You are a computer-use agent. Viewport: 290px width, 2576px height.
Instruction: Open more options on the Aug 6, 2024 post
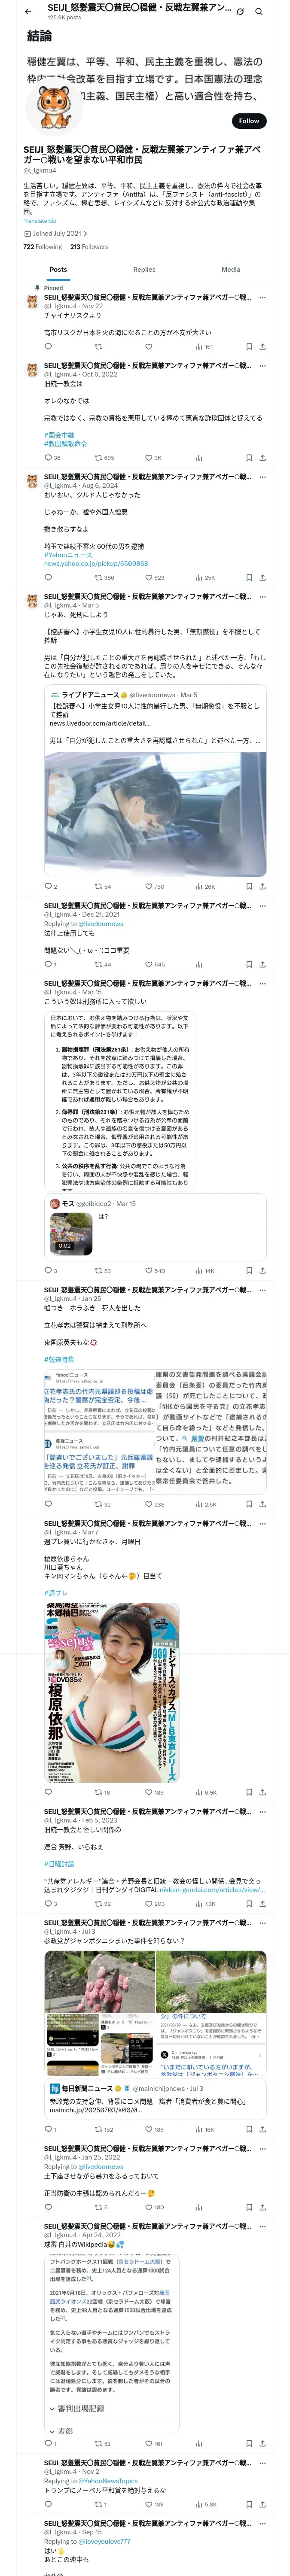[262, 477]
